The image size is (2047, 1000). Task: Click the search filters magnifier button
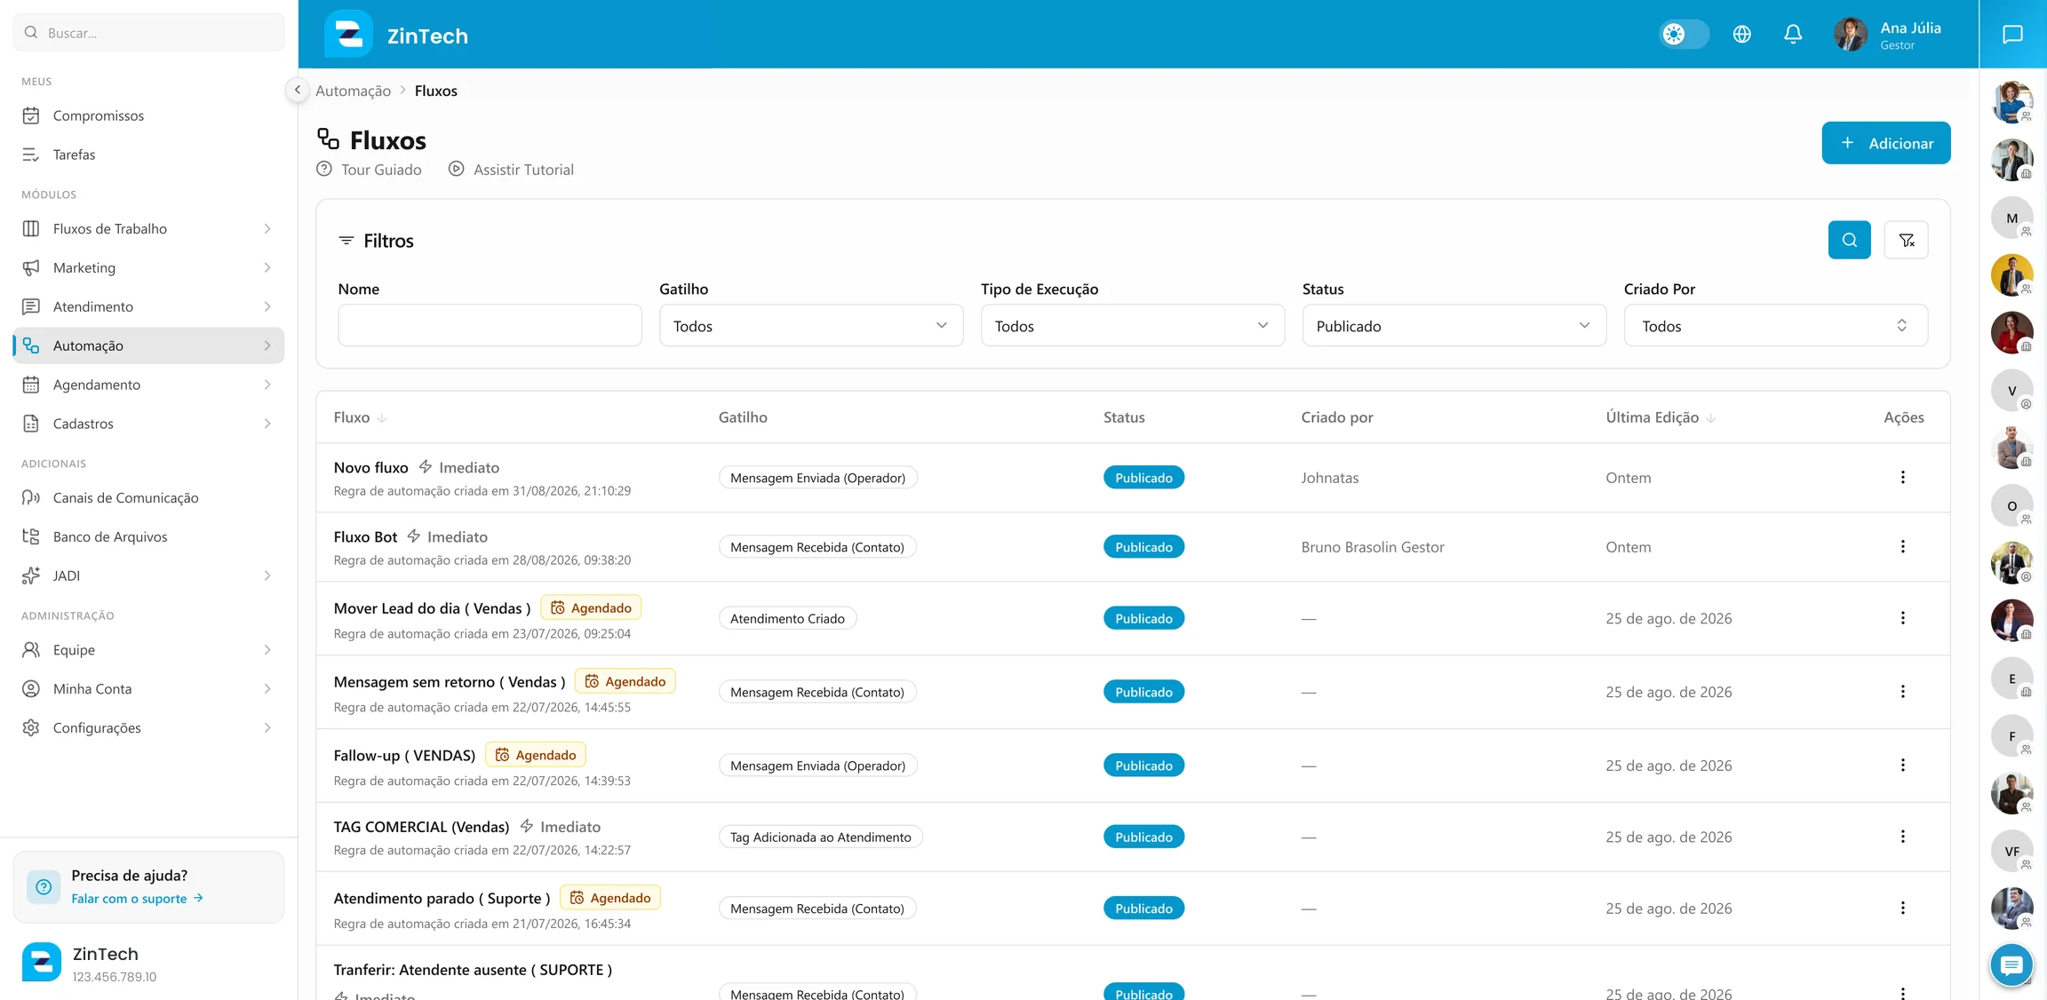tap(1849, 240)
